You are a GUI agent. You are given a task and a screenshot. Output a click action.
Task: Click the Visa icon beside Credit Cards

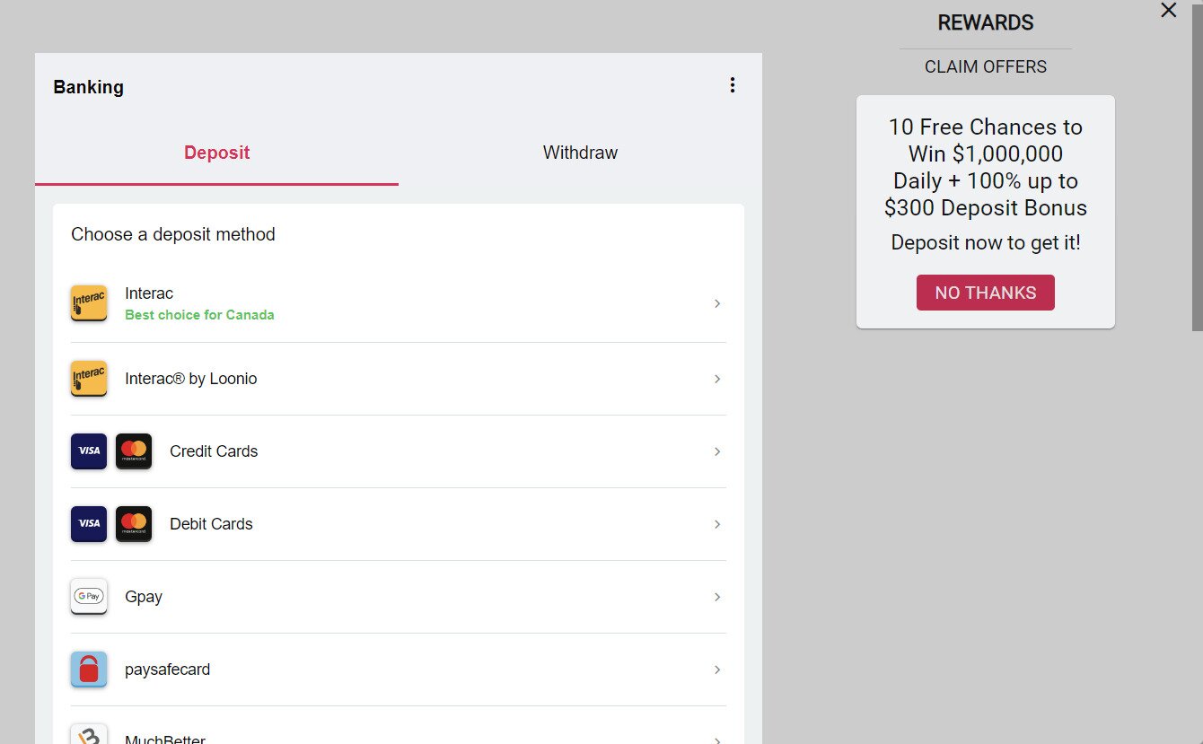(89, 451)
